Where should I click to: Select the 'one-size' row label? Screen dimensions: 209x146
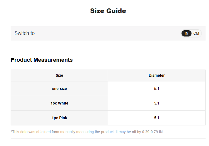tap(59, 89)
